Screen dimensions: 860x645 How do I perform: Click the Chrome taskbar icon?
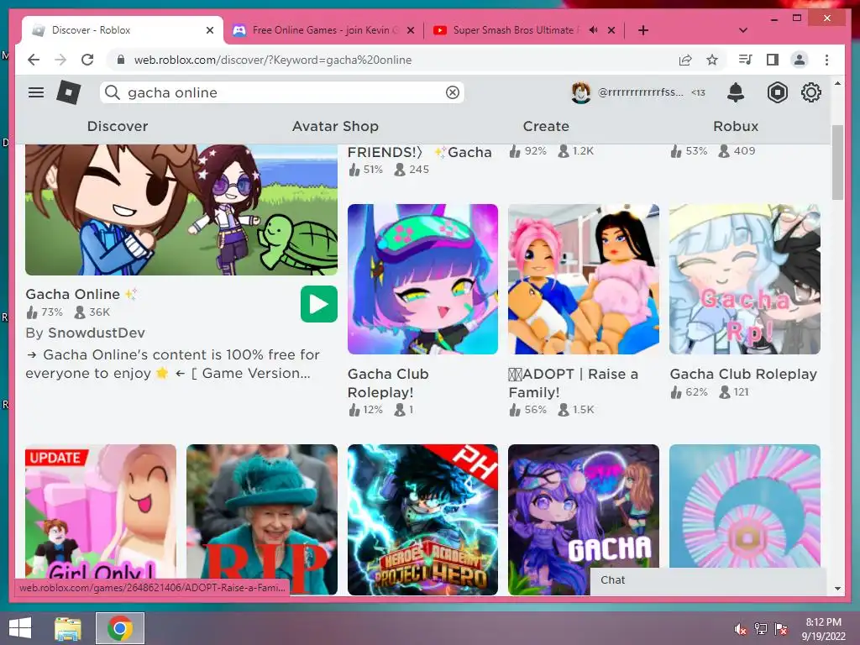point(120,628)
